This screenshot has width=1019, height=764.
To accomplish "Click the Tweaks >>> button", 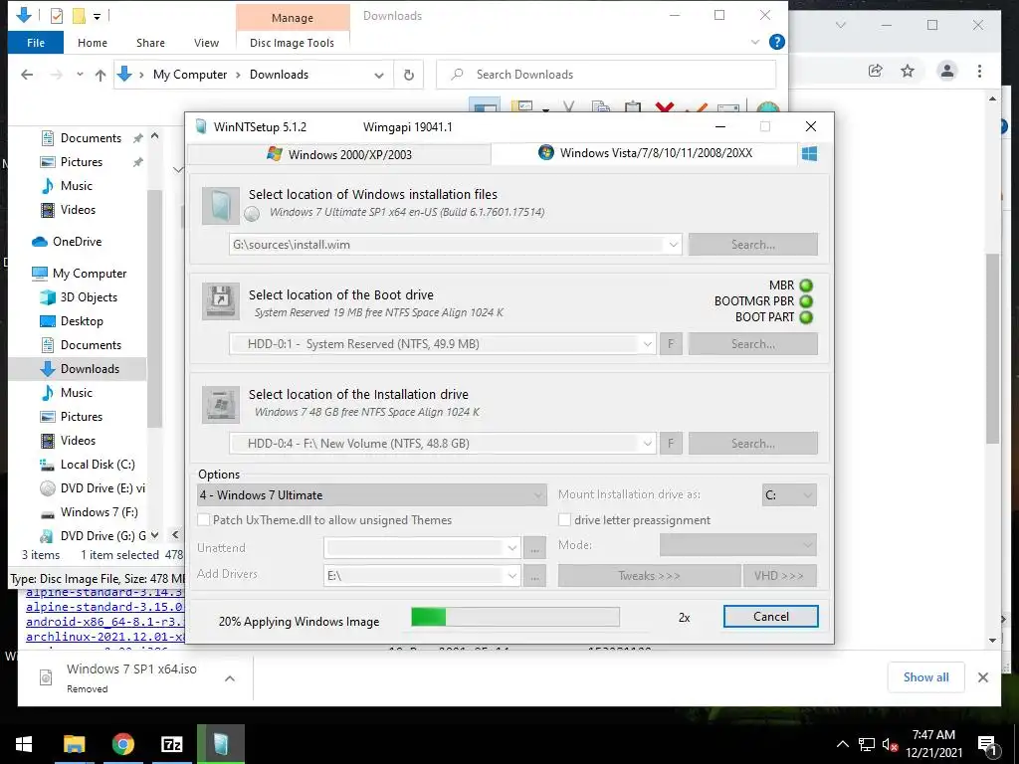I will tap(649, 576).
